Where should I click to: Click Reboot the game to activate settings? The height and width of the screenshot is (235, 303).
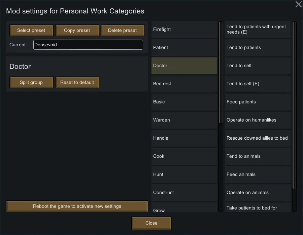[x=77, y=206]
